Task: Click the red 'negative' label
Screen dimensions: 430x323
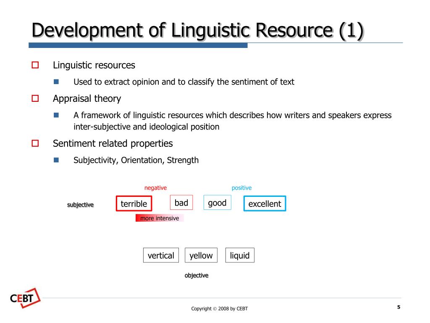Action: (x=155, y=188)
